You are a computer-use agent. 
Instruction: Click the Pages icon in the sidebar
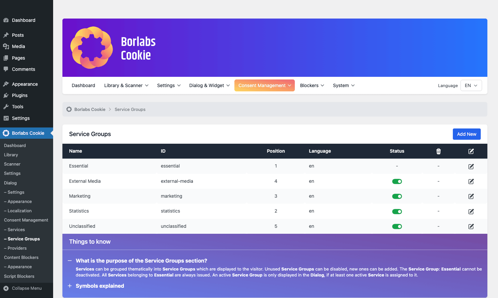6,58
